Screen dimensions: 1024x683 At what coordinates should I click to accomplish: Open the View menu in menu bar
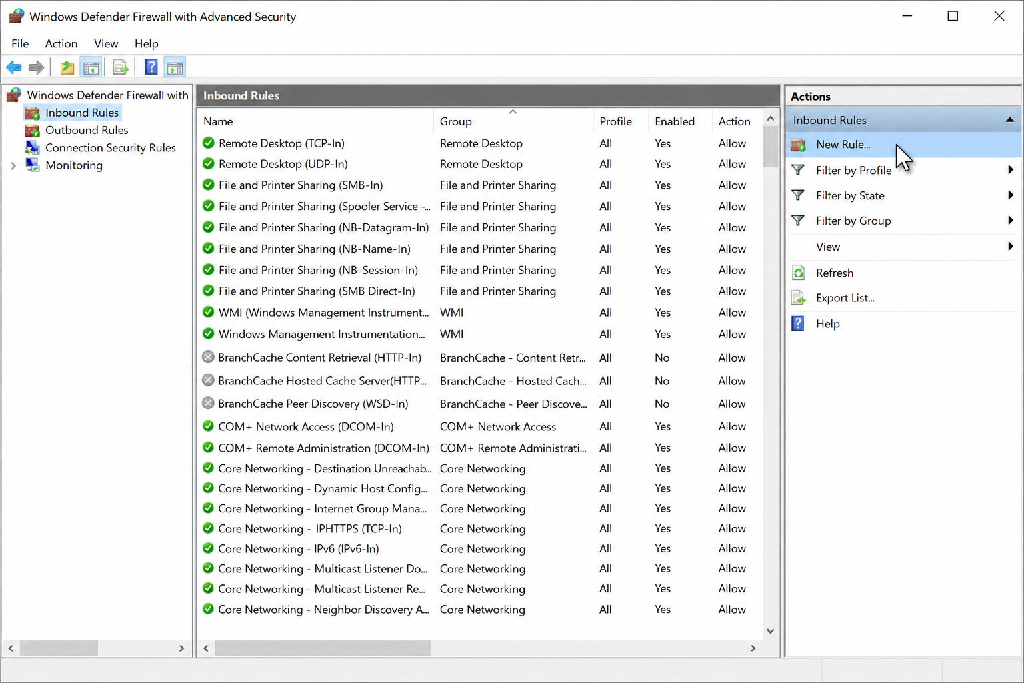[x=106, y=43]
